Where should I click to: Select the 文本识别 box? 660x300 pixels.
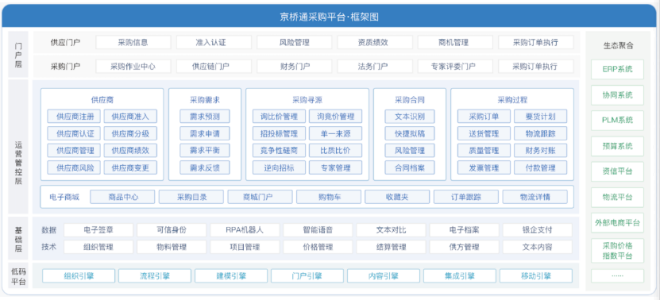point(410,116)
